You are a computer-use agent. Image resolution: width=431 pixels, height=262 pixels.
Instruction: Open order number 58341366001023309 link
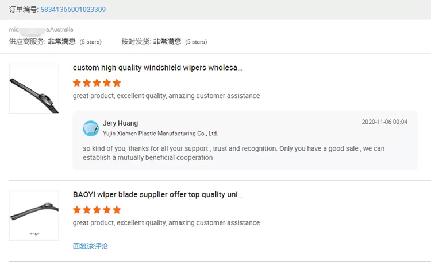tap(73, 10)
